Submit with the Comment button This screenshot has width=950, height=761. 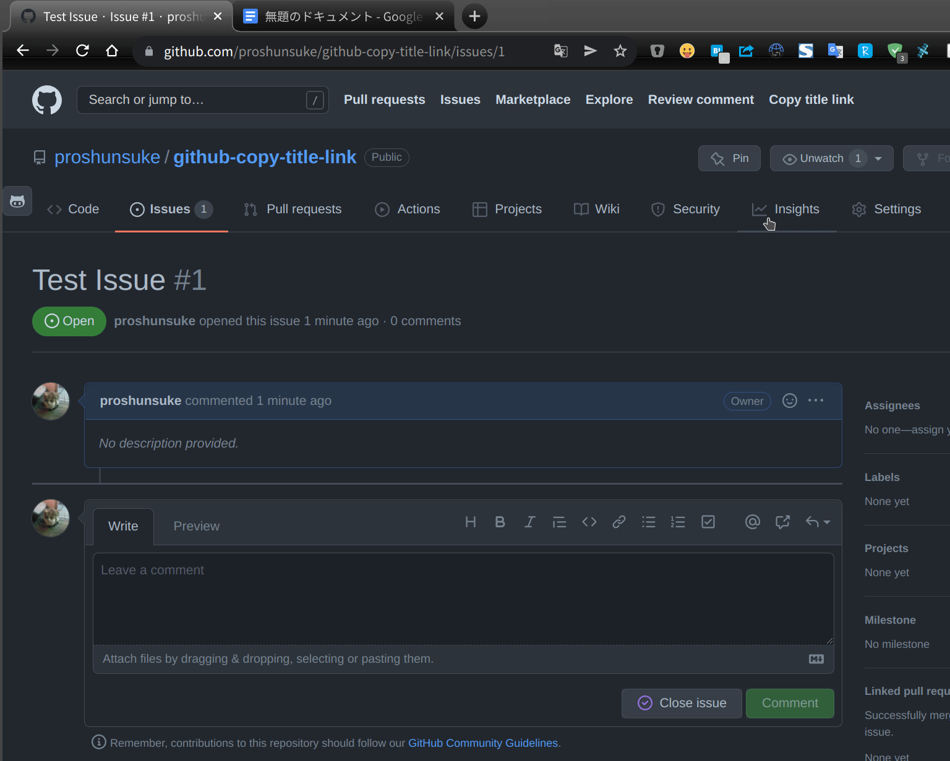790,704
